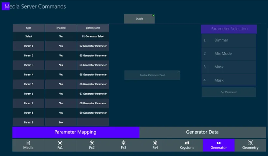
Task: Click the Media Server Commands title
Action: coord(35,6)
